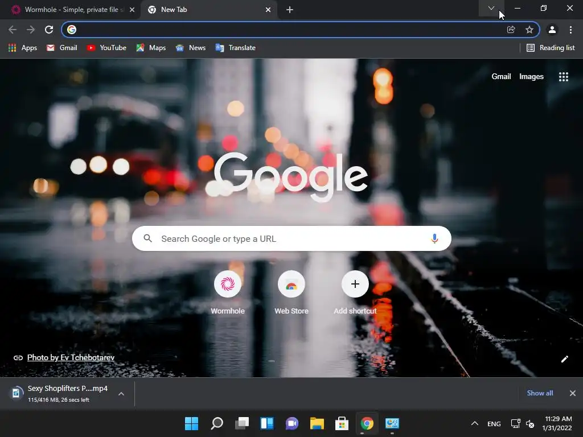The width and height of the screenshot is (583, 437).
Task: Go back using the browser back arrow
Action: [x=13, y=30]
